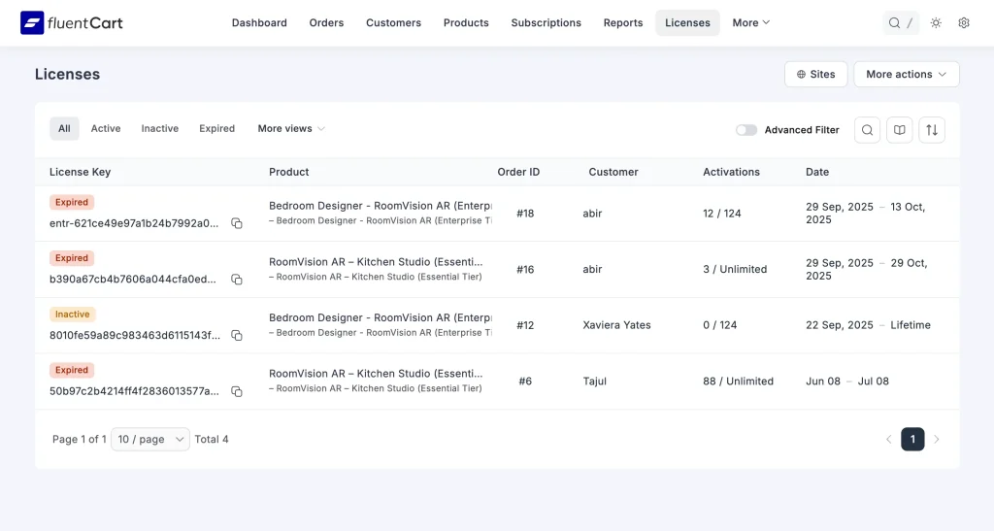994x531 pixels.
Task: Open the Orders menu item
Action: coord(326,22)
